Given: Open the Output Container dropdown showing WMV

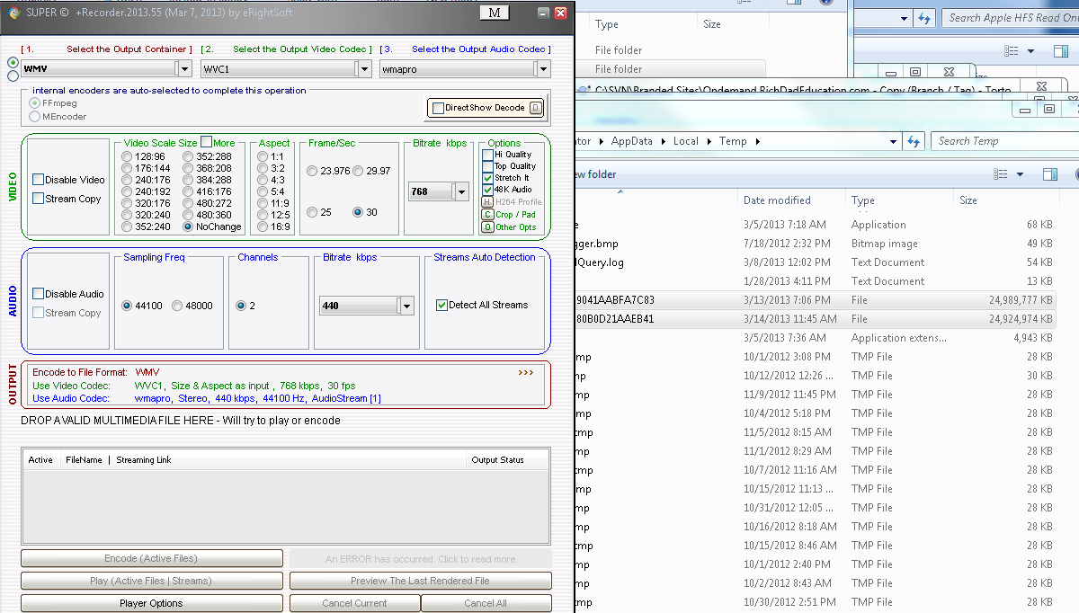Looking at the screenshot, I should click(x=183, y=68).
